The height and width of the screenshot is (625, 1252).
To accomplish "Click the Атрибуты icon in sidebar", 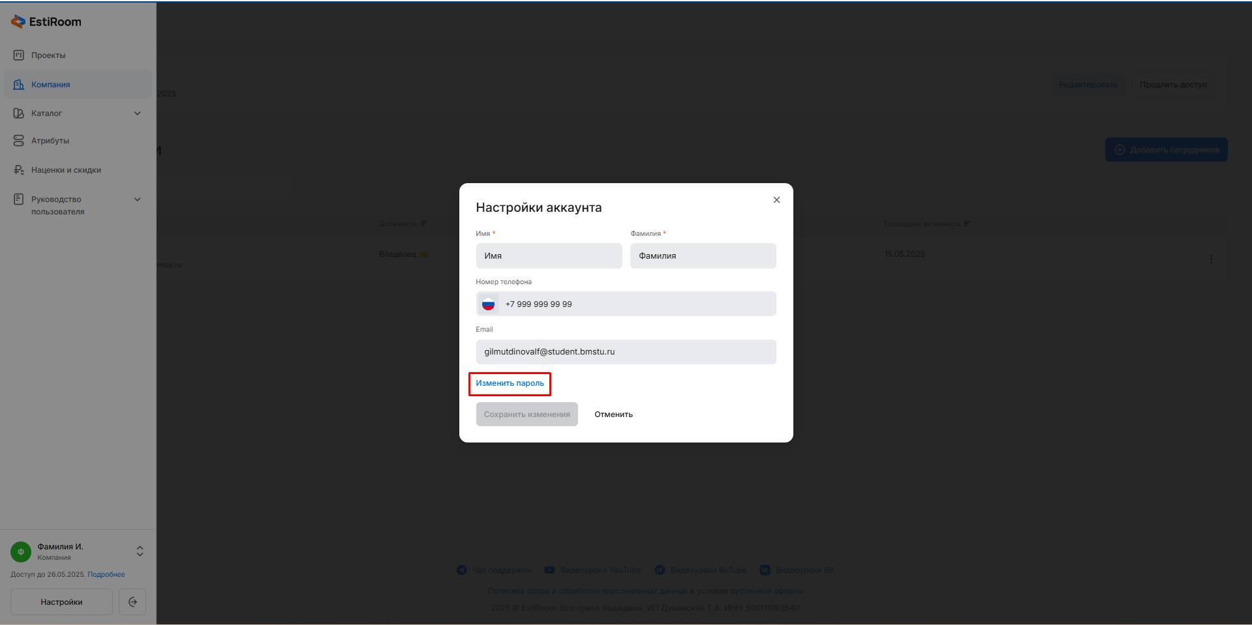I will [x=19, y=141].
